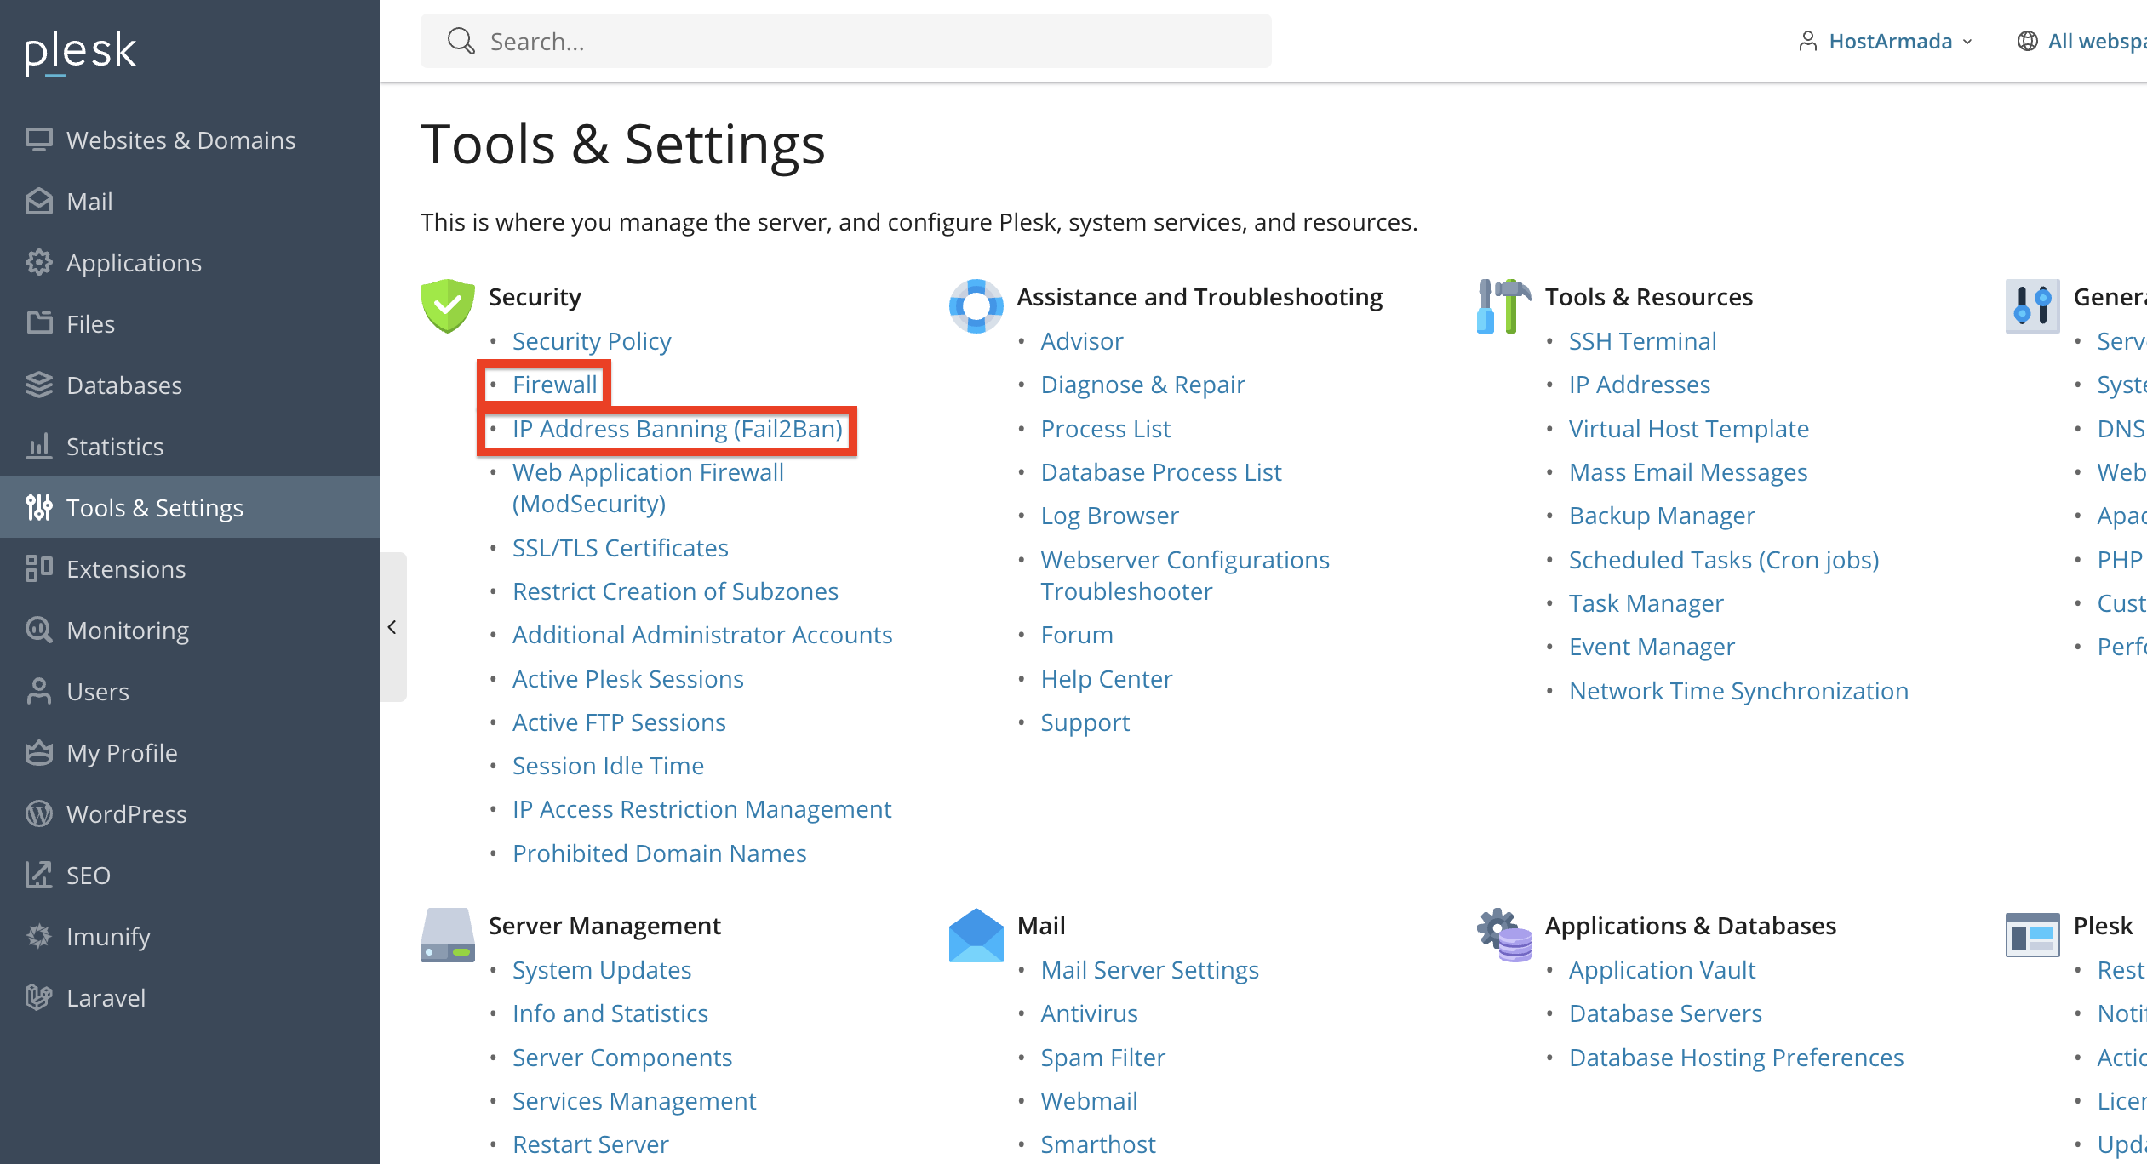Open the Log Browser link

point(1109,516)
